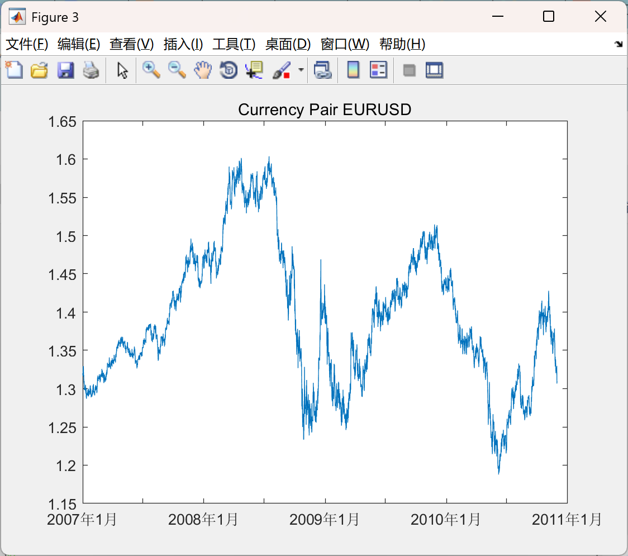This screenshot has width=628, height=556.
Task: Open a file using the folder icon
Action: (x=39, y=70)
